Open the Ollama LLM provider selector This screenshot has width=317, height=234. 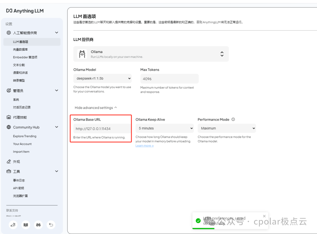[151, 54]
